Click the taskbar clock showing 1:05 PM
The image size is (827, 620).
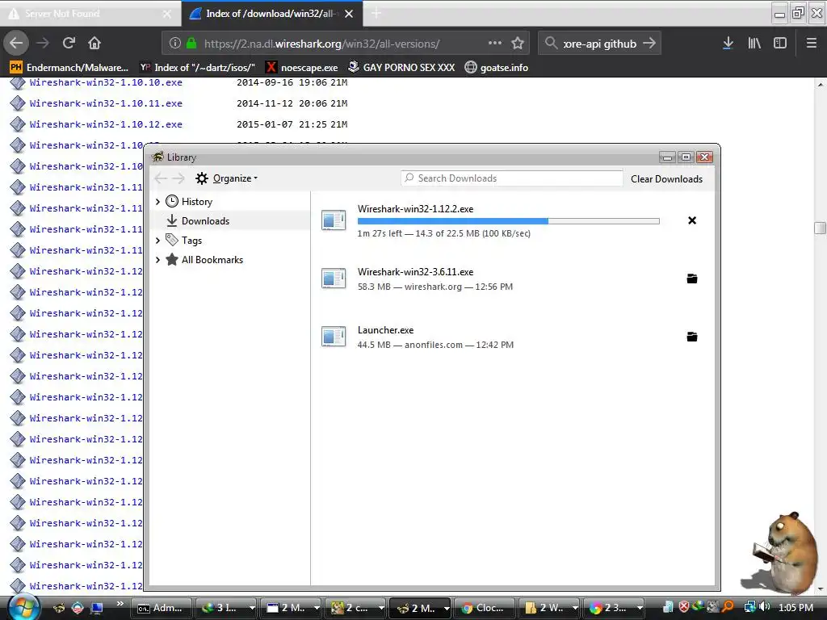coord(796,607)
